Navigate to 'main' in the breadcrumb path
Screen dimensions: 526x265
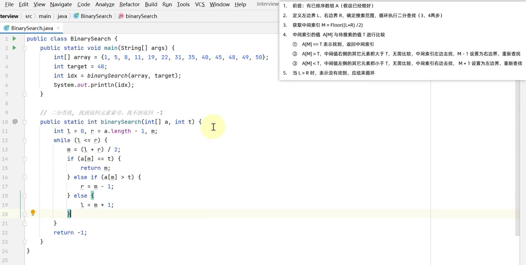45,16
